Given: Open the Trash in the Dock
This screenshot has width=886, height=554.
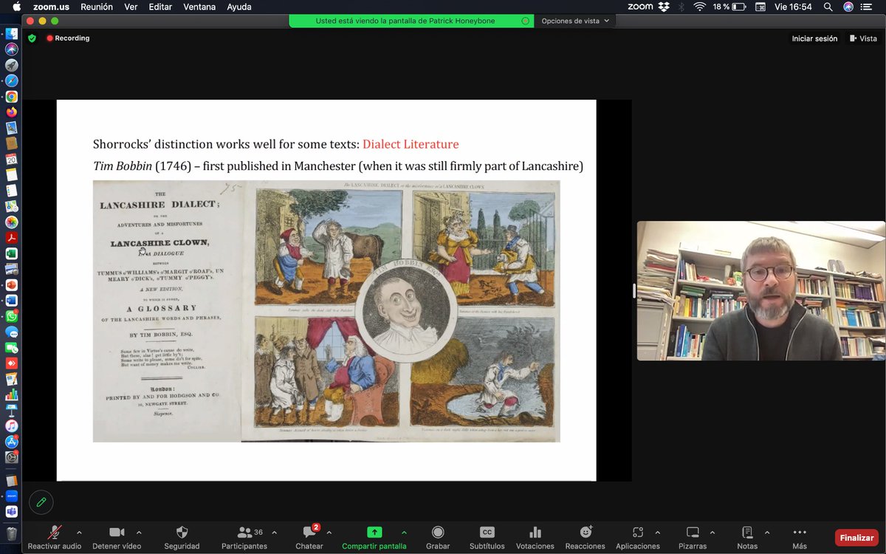Looking at the screenshot, I should (11, 533).
